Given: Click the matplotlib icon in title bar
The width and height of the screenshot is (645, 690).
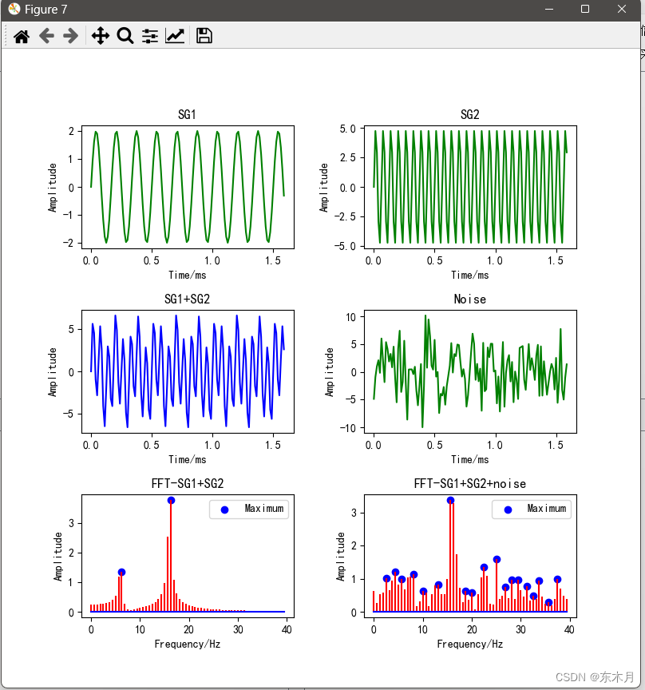Looking at the screenshot, I should tap(14, 9).
